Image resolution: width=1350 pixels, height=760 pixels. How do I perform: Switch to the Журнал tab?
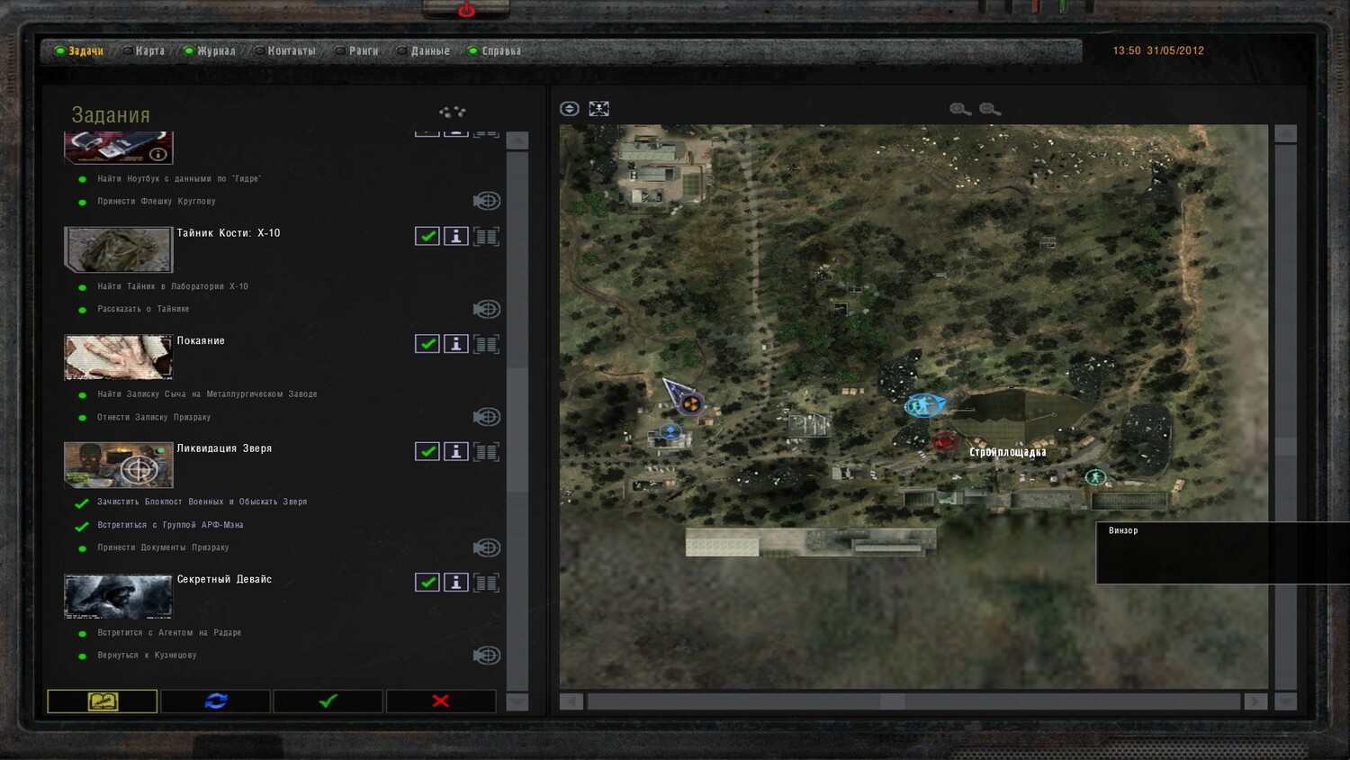point(215,51)
